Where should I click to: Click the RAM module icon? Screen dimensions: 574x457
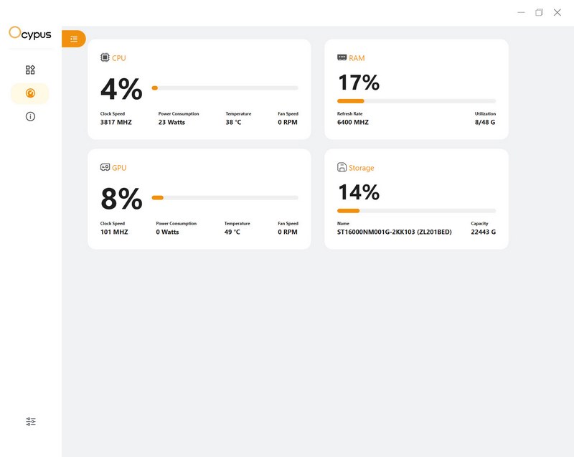pyautogui.click(x=342, y=57)
